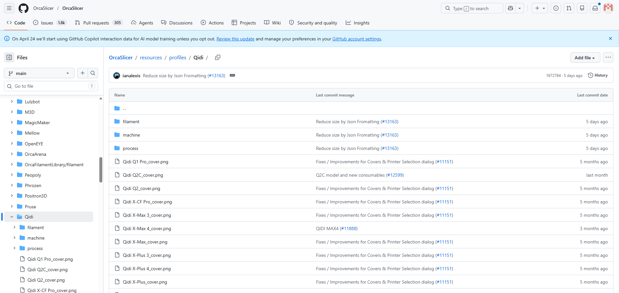Click the search box in header
Screen dimensions: 619x293
[x=472, y=8]
